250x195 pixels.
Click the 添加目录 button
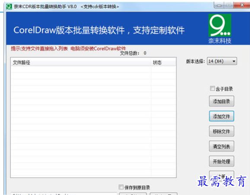pos(221,101)
